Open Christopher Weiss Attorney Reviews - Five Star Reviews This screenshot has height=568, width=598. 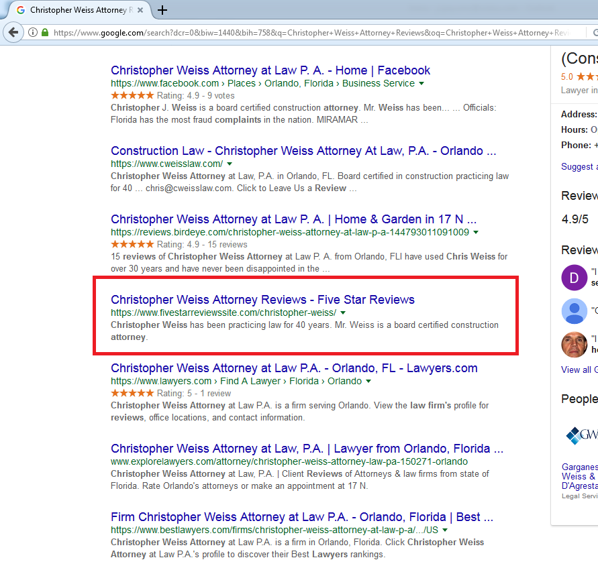(x=262, y=300)
